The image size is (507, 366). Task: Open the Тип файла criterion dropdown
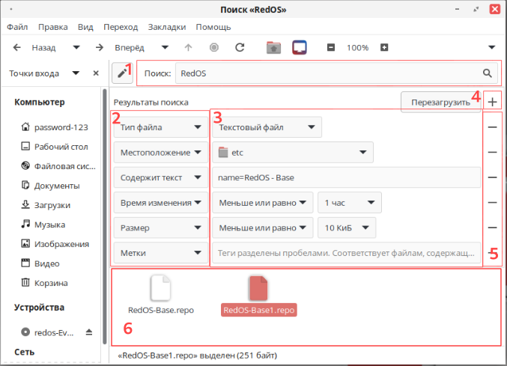(x=161, y=127)
